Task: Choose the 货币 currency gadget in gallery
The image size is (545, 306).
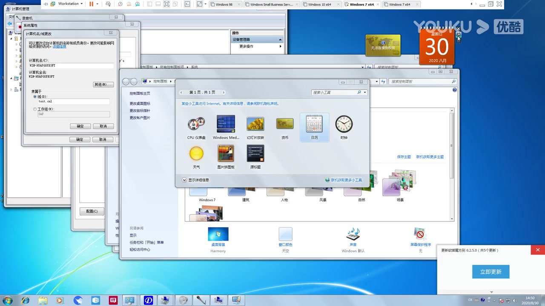Action: pyautogui.click(x=285, y=127)
